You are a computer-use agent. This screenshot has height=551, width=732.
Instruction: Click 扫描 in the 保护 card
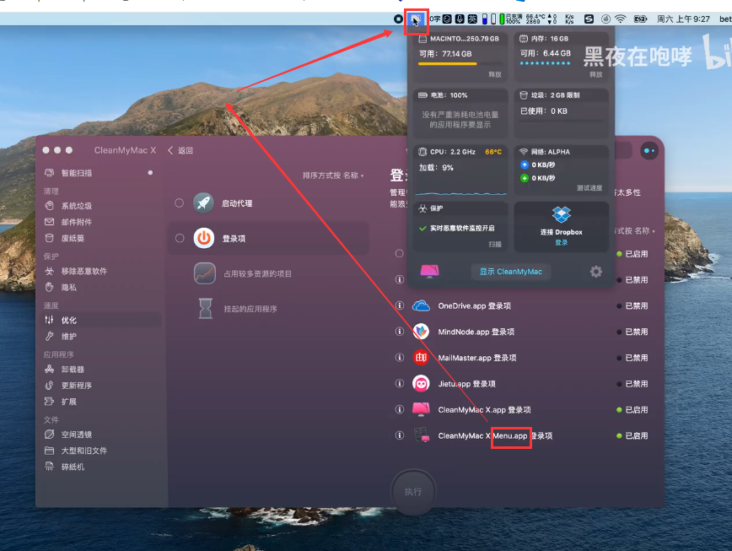495,244
